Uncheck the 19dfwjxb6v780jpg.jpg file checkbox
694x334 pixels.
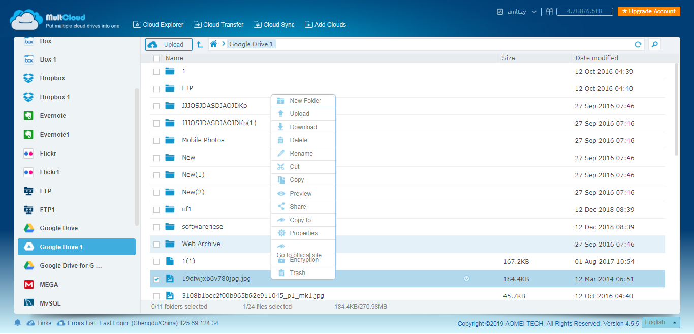pyautogui.click(x=156, y=279)
